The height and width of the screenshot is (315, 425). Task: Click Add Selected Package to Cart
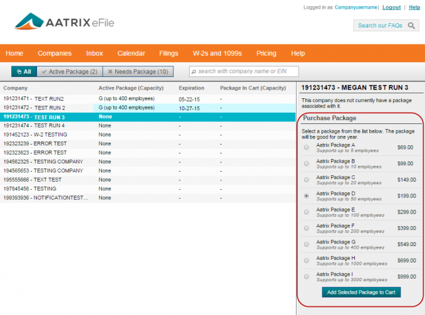pos(361,292)
